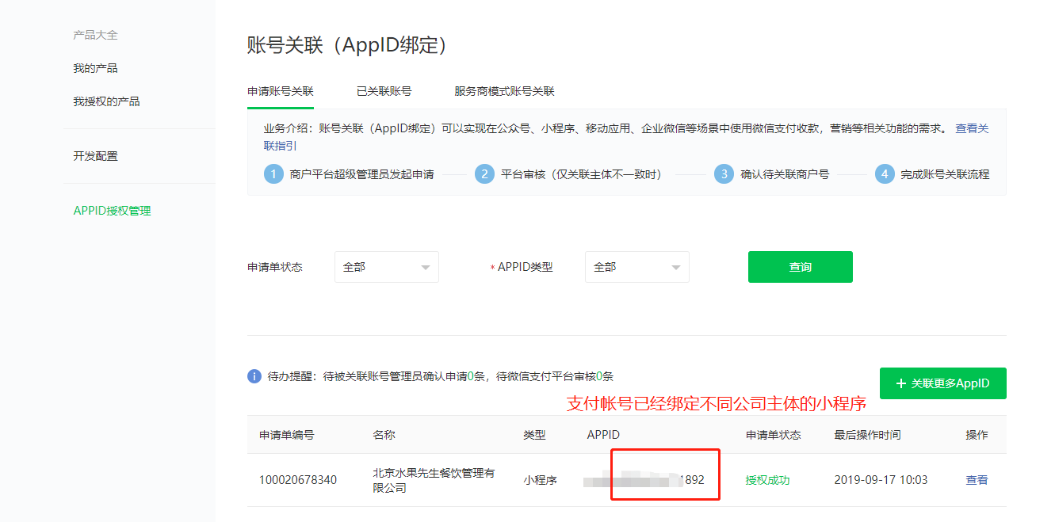Click 关联更多AppID button

pyautogui.click(x=942, y=383)
